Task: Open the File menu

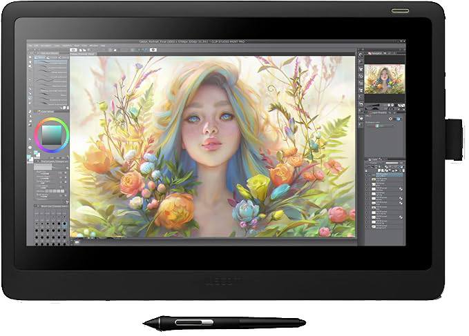Action: tap(30, 46)
